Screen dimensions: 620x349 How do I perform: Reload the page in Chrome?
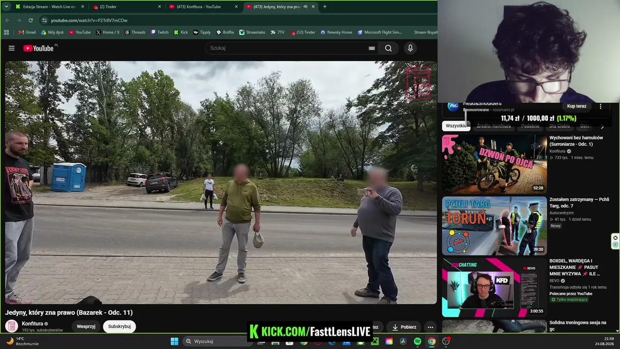(x=31, y=20)
